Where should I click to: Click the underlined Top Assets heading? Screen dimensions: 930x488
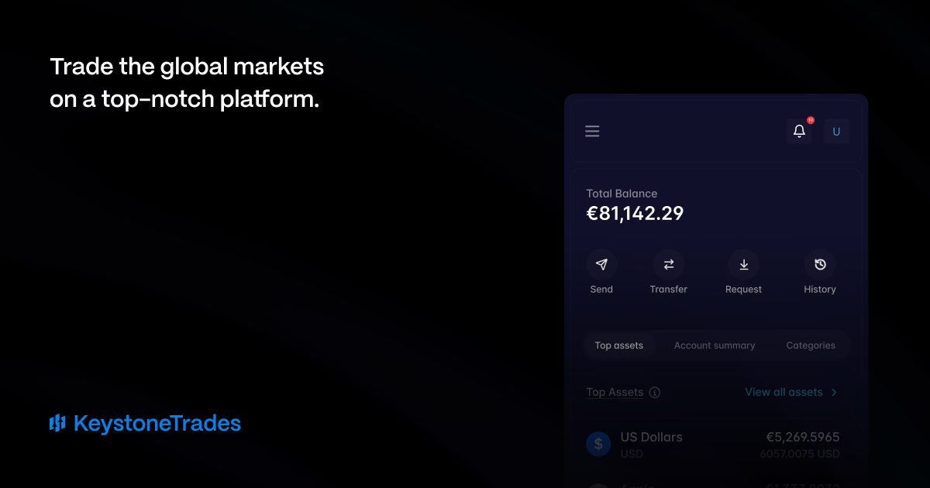pyautogui.click(x=615, y=392)
